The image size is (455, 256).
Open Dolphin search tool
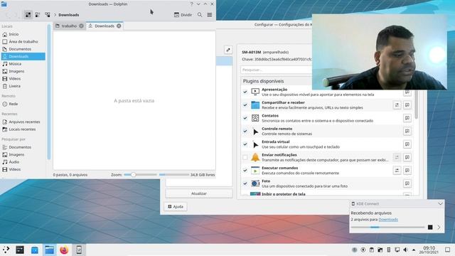pyautogui.click(x=200, y=15)
